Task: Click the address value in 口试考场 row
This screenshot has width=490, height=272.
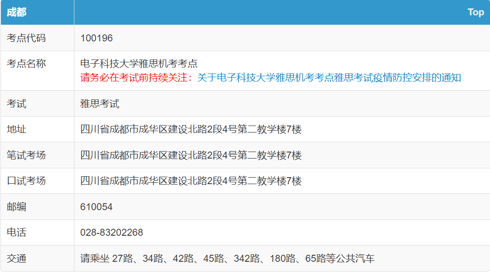Action: [191, 181]
